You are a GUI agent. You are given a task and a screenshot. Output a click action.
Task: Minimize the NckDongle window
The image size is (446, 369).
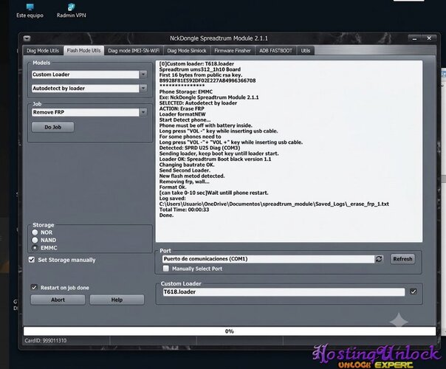pos(414,38)
